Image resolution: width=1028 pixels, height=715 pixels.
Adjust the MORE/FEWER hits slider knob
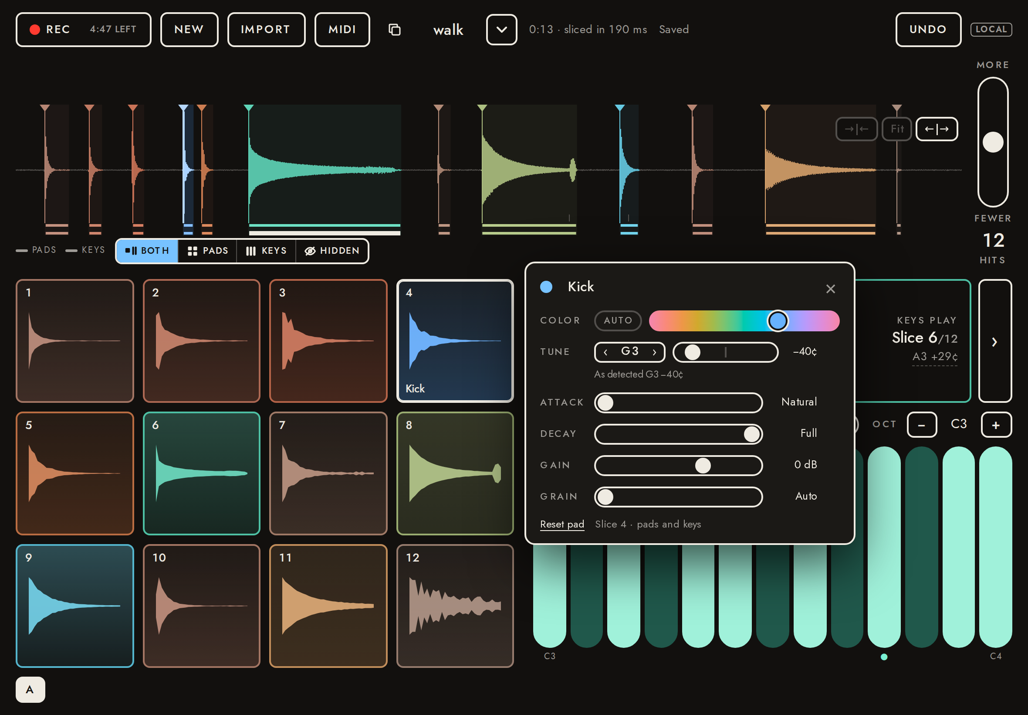tap(993, 142)
